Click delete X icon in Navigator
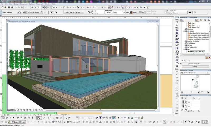The width and height of the screenshot is (211, 127). click(x=209, y=58)
